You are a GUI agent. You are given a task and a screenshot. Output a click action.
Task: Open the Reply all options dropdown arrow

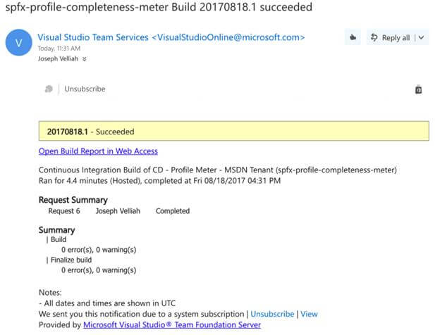point(421,37)
